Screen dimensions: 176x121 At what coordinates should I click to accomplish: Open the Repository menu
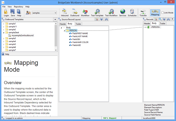click(18, 7)
